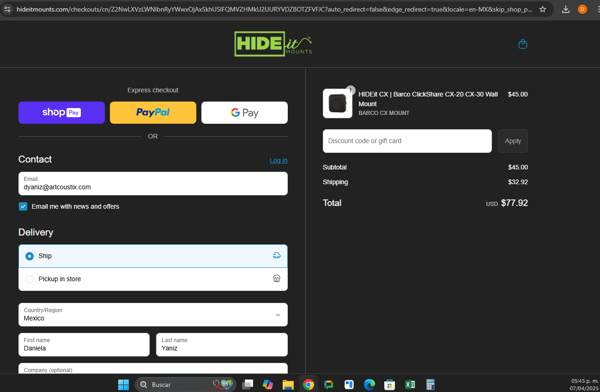Toggle Email me with news and offers
This screenshot has width=600, height=392.
[x=23, y=206]
